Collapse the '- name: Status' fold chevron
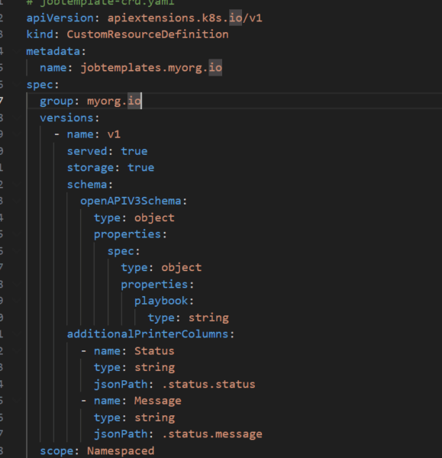442x458 pixels. coord(16,351)
